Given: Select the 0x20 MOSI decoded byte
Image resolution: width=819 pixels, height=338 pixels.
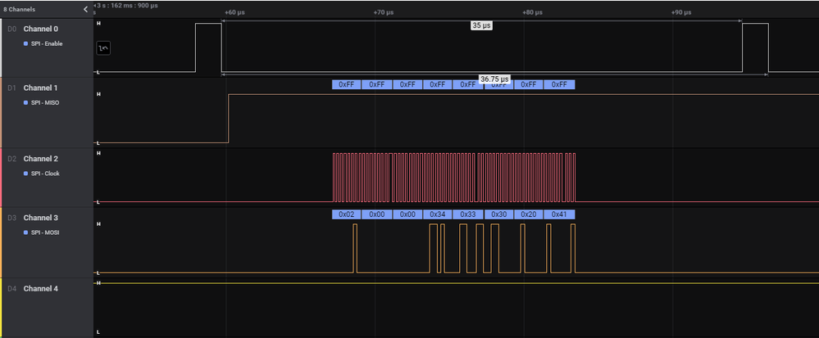Looking at the screenshot, I should point(529,214).
